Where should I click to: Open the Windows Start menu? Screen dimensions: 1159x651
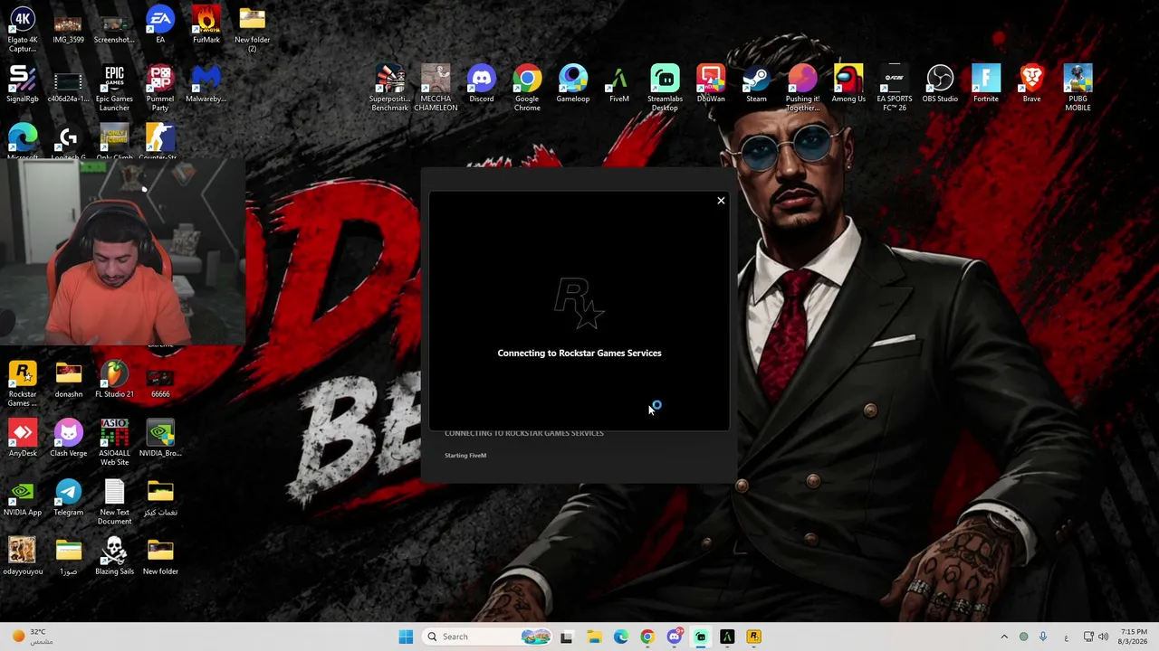coord(406,637)
